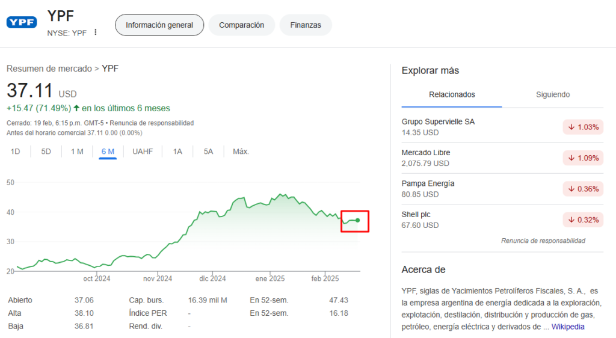Click the Abierto value 37.06
Screen dimensions: 616x338
coord(84,300)
